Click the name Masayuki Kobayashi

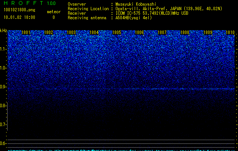coord(136,4)
